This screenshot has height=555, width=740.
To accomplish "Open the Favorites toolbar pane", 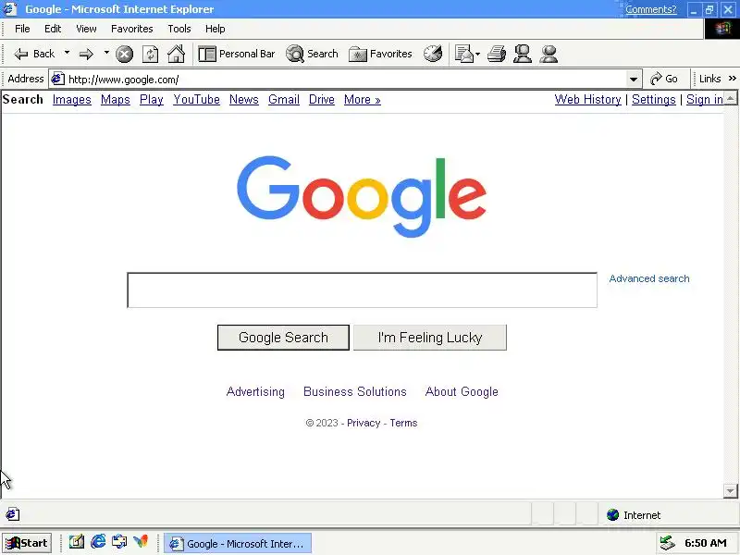I will [380, 54].
